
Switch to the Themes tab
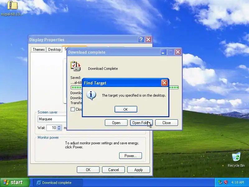(39, 50)
